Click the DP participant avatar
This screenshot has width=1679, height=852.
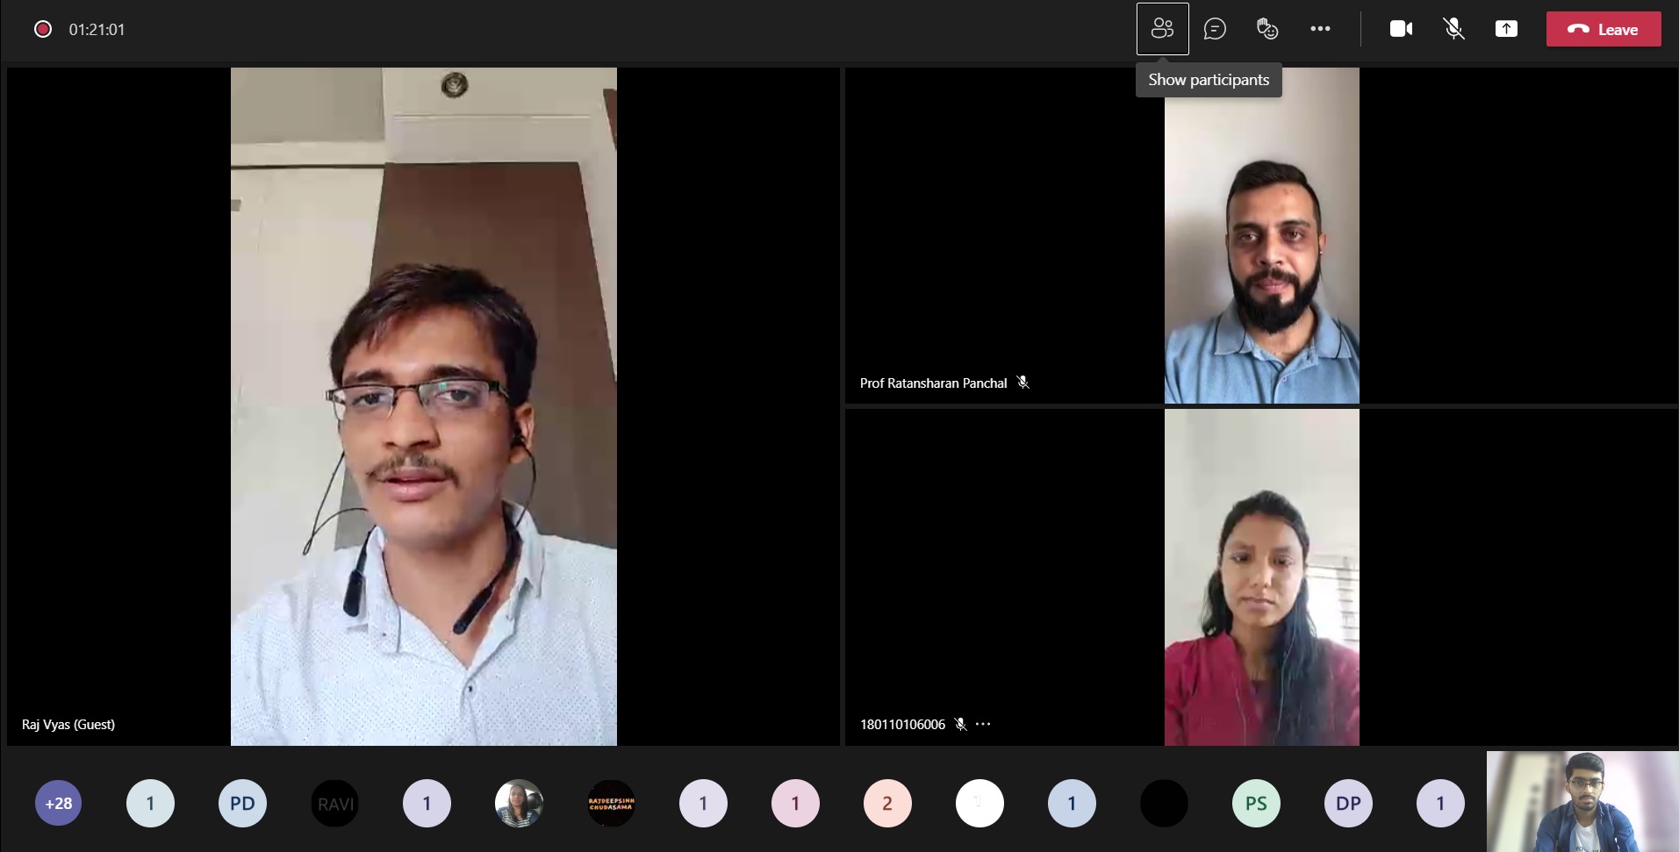click(x=1348, y=803)
